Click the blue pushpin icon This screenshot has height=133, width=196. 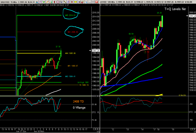pos(86,2)
